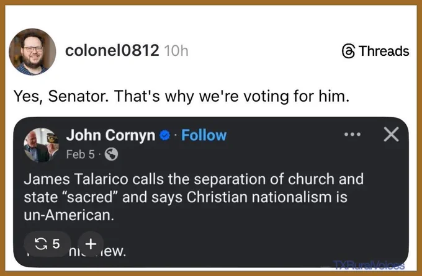Follow John Cornyn
This screenshot has height=276, width=422.
204,135
